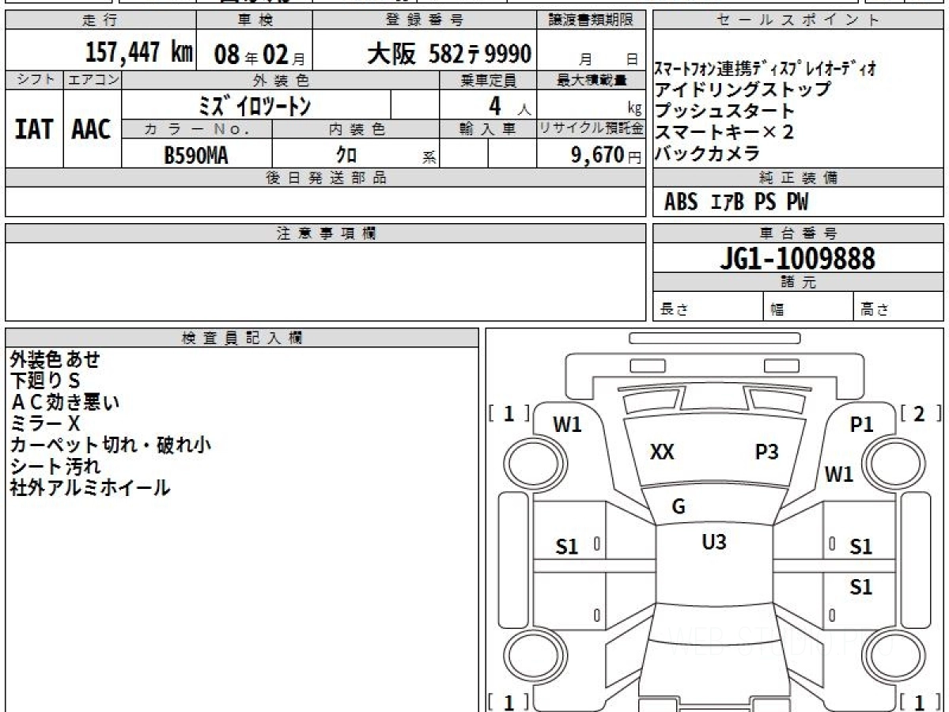The height and width of the screenshot is (712, 949).
Task: Select the アイドリングストップ sales point
Action: (743, 89)
